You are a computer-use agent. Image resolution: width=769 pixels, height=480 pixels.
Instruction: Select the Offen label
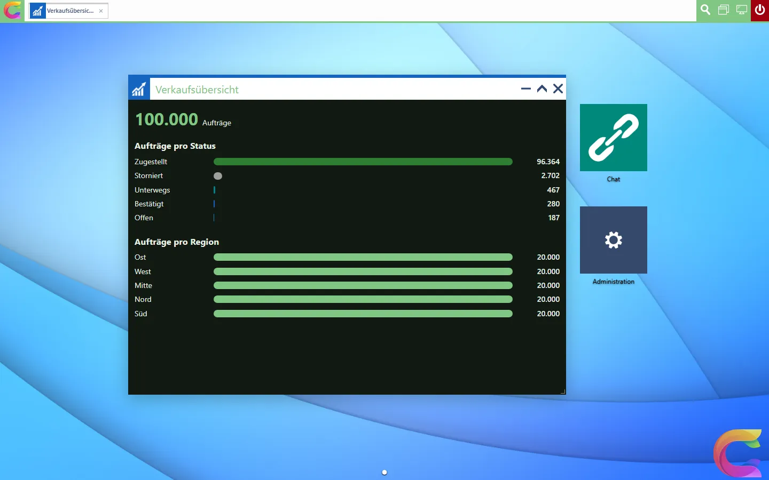point(144,218)
